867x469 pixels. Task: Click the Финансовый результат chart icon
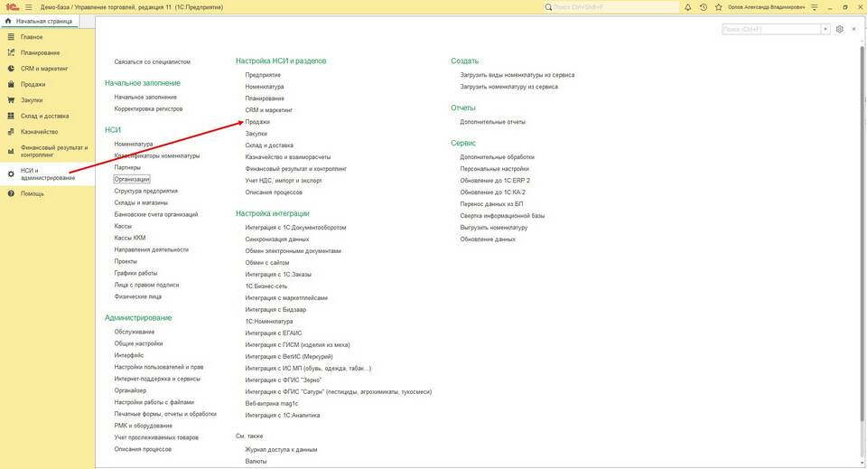tap(11, 152)
